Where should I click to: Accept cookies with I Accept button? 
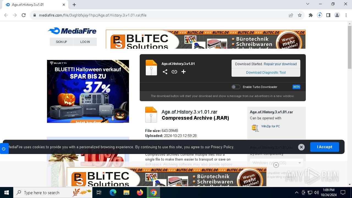[324, 147]
